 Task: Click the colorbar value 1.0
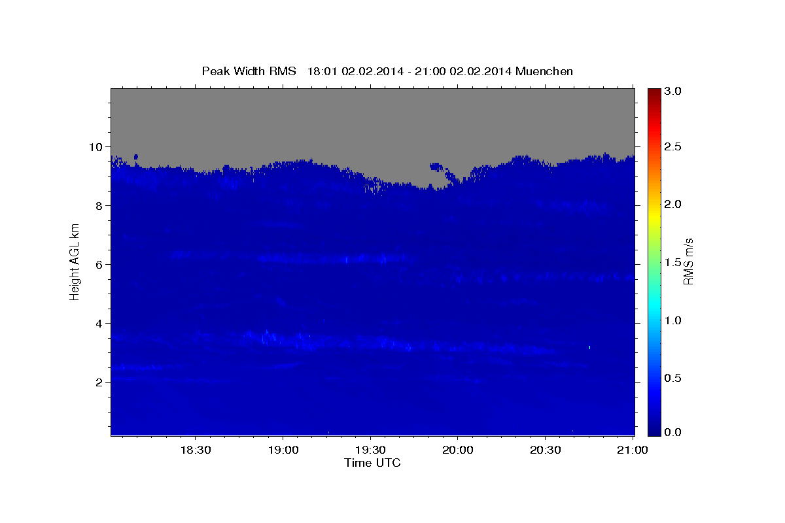[x=674, y=320]
